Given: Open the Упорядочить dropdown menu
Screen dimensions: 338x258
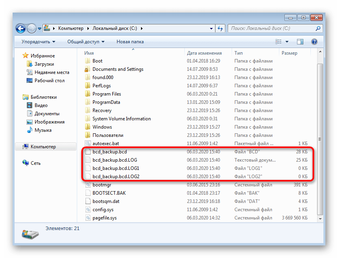Looking at the screenshot, I should coord(38,42).
